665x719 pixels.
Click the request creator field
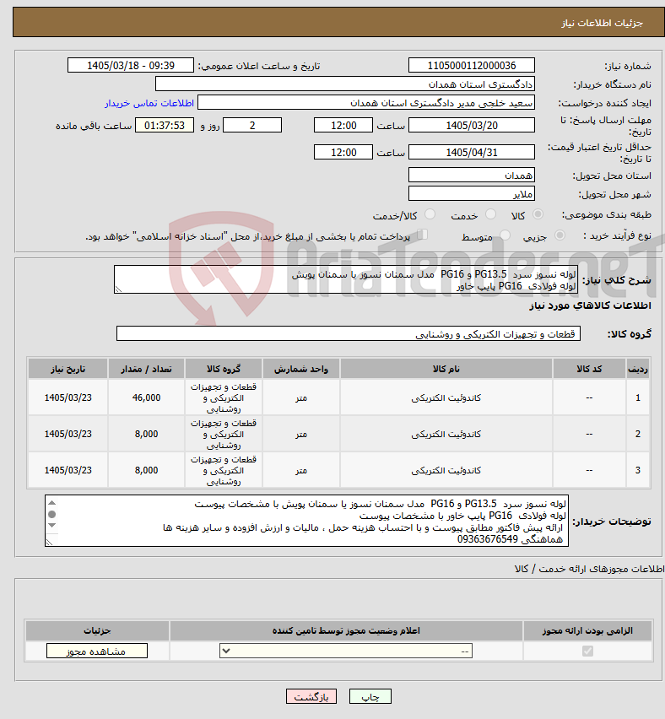(x=366, y=103)
